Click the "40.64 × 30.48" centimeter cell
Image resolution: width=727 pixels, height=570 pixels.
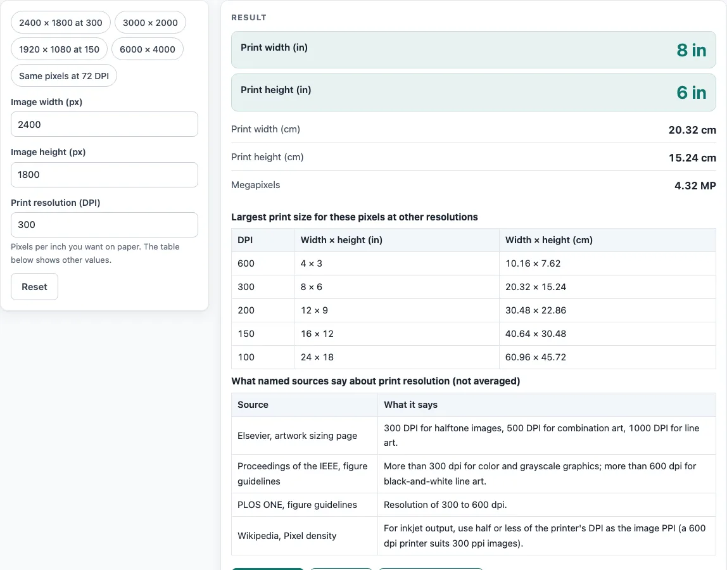(607, 334)
